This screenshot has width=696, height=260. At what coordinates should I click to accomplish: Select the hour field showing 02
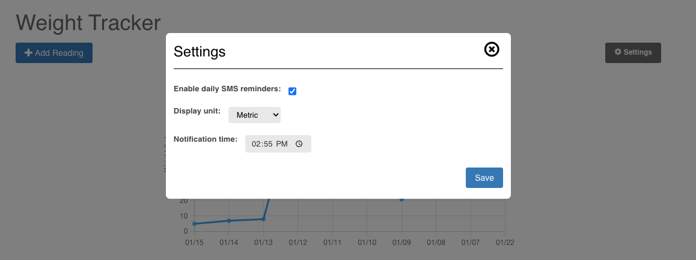[257, 144]
